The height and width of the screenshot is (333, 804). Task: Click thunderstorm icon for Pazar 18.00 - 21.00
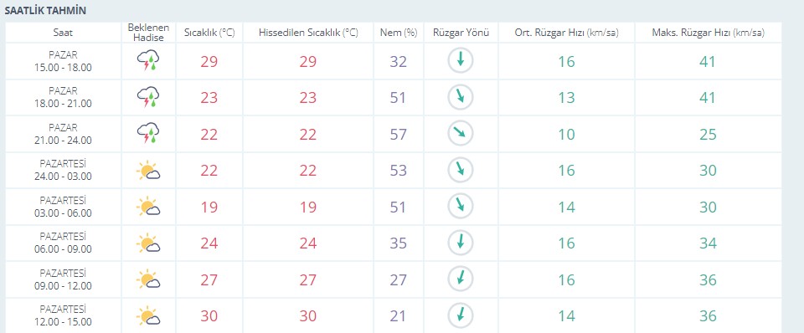(x=148, y=97)
